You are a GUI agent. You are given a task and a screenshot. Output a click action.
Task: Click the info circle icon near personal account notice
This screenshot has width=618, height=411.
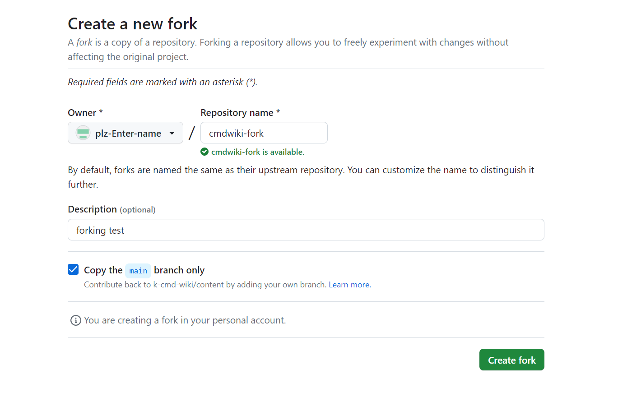pos(75,320)
